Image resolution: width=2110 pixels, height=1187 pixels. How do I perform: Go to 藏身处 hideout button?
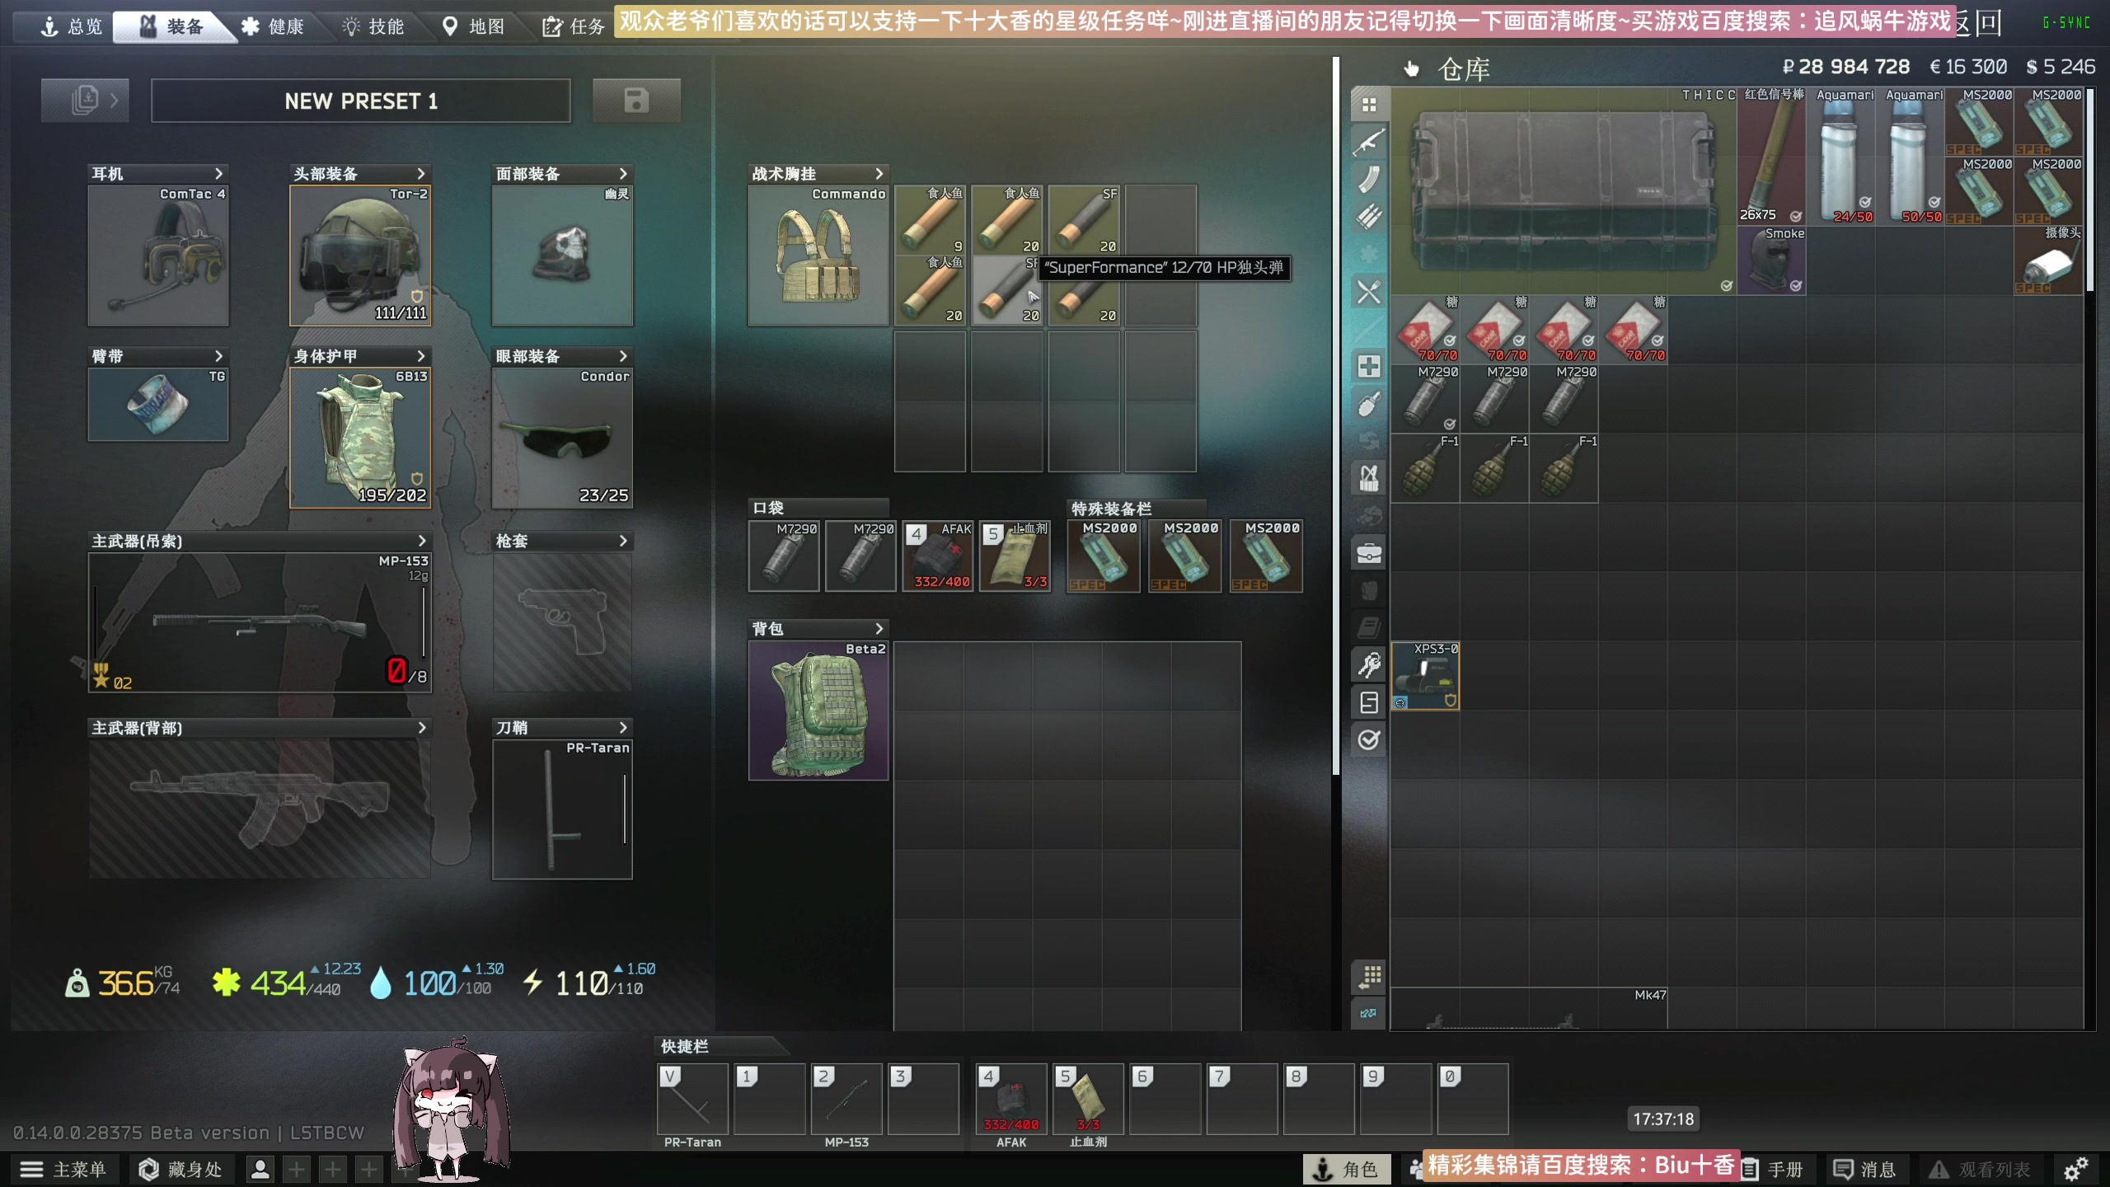coord(181,1169)
